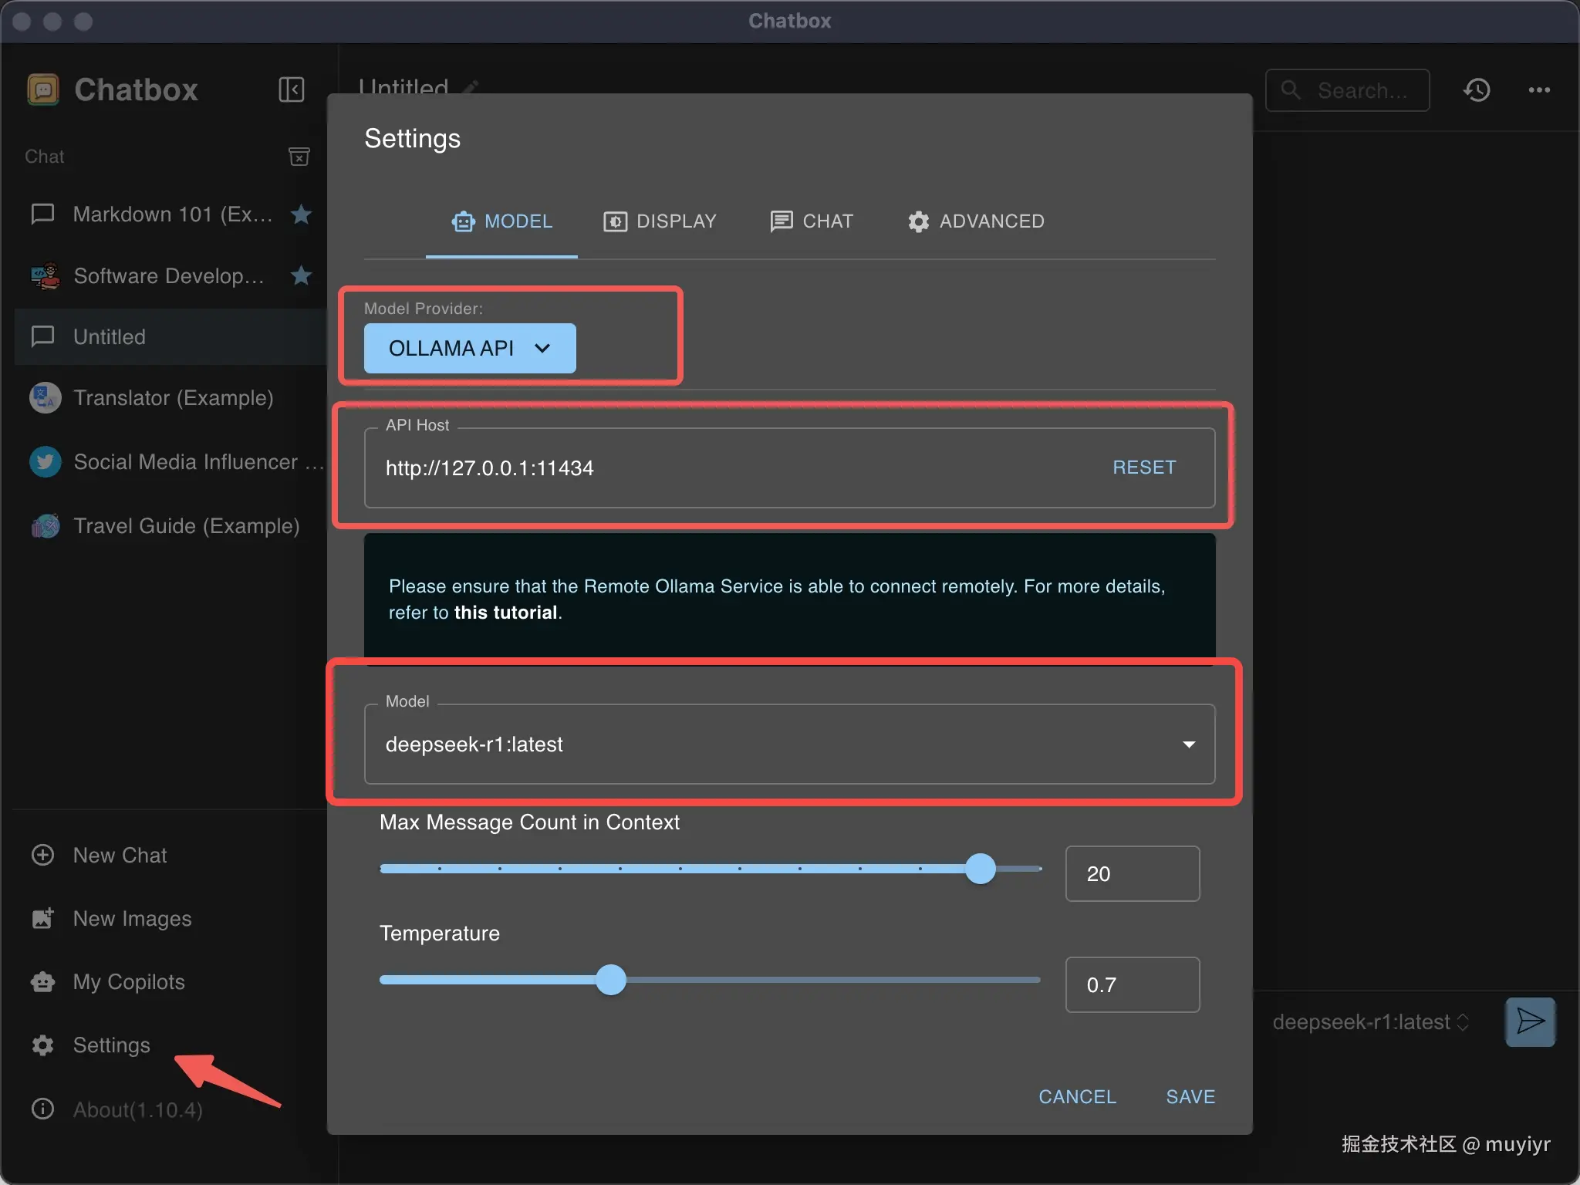Click RESET in the API Host field

click(1143, 468)
